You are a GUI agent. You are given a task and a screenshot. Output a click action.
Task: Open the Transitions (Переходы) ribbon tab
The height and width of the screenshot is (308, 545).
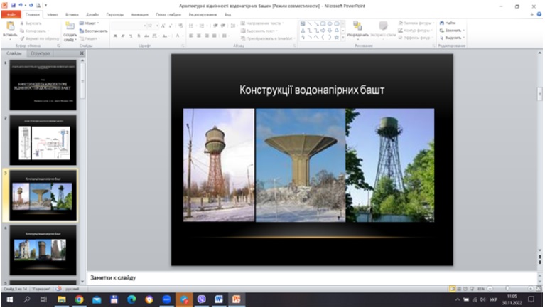[114, 15]
